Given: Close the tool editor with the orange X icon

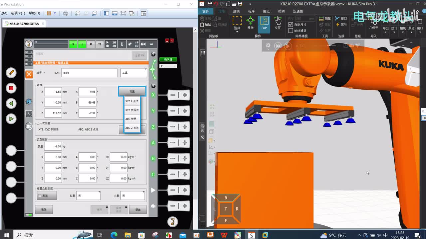Looking at the screenshot, I should point(29,74).
